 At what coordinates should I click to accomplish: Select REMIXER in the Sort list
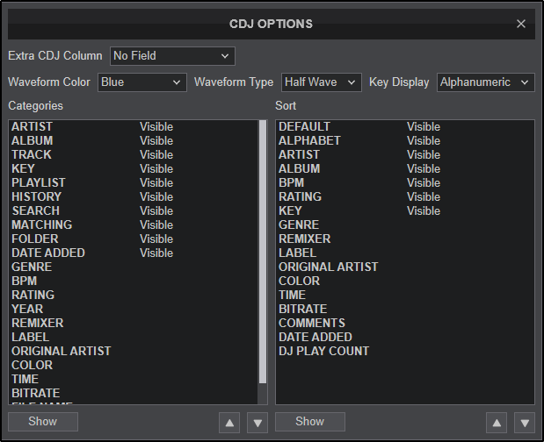[x=304, y=239]
